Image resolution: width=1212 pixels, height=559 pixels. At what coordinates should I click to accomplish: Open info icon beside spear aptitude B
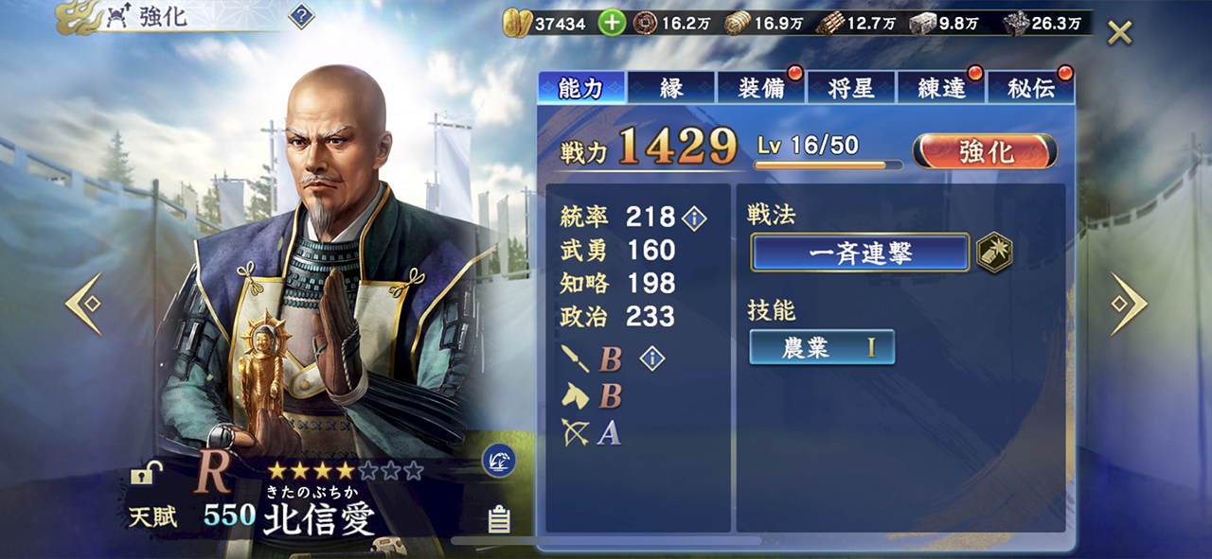[x=651, y=358]
